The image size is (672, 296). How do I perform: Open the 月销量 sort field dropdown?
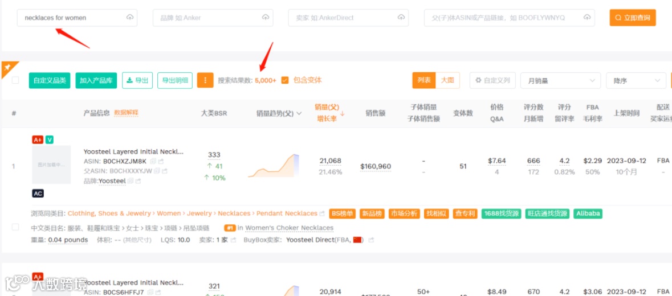coord(560,80)
